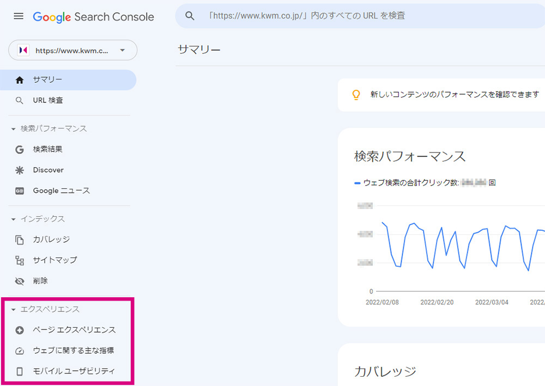Click the 2022/03/04 axis date label
545x386 pixels.
tap(492, 302)
